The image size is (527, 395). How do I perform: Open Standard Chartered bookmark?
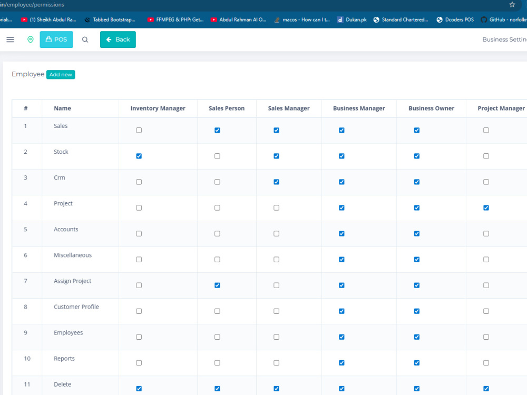click(401, 20)
